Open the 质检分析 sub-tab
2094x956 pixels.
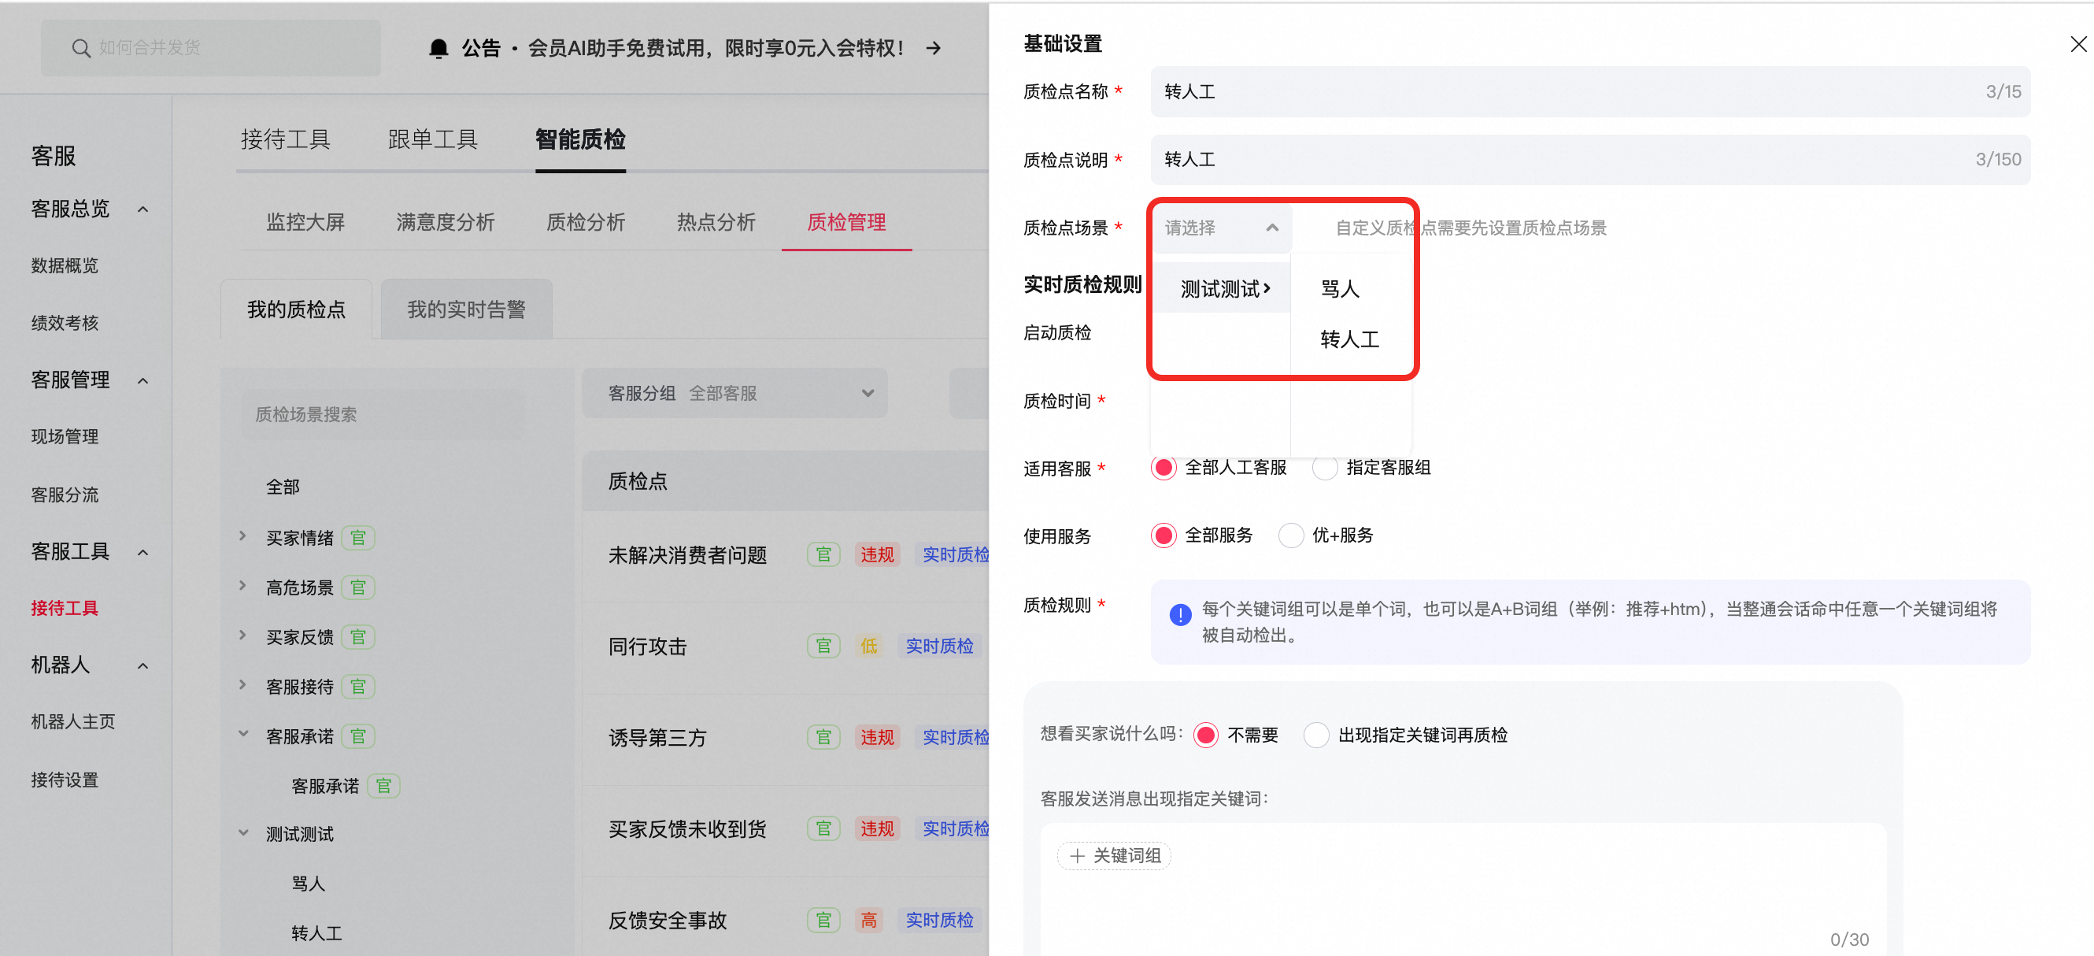click(585, 222)
